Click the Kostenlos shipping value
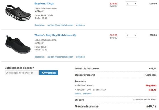Screen dimensions: 159x110 point(150,75)
